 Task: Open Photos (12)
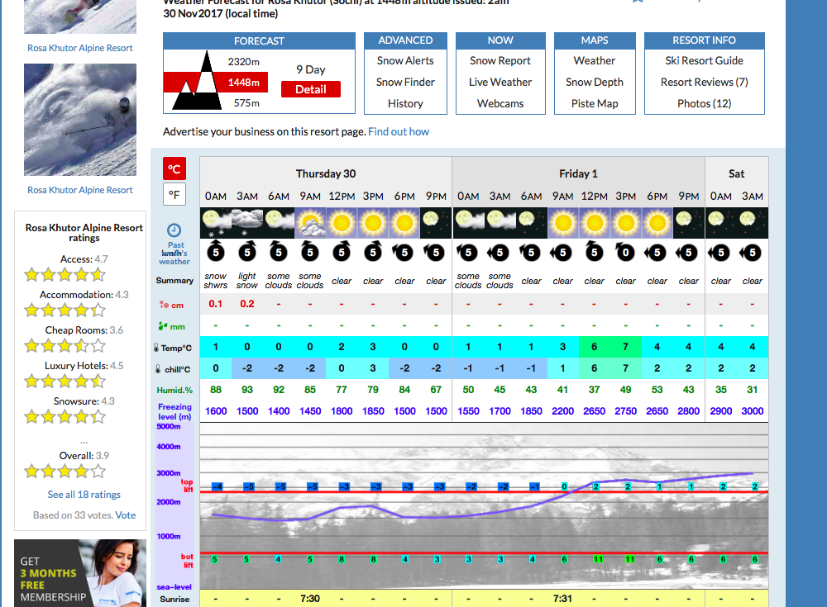coord(704,104)
